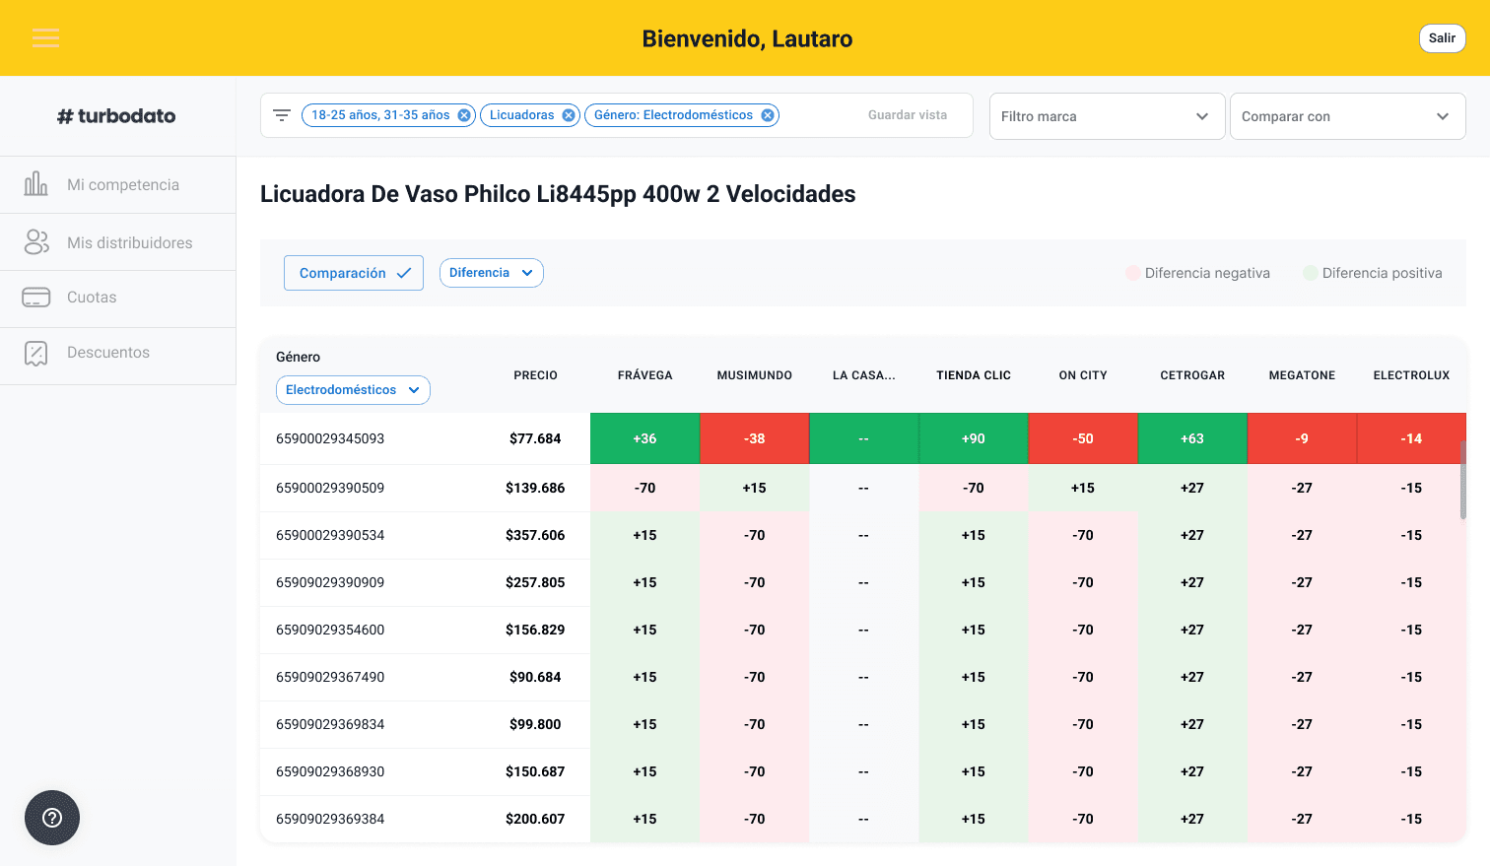Screen dimensions: 1490x866
Task: Click the filter lines icon
Action: tap(282, 115)
